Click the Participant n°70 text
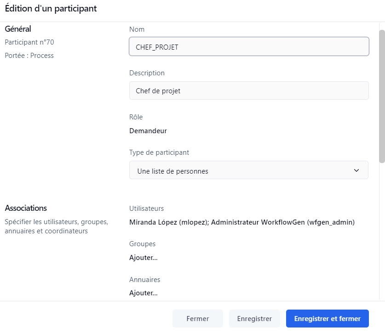 (29, 42)
